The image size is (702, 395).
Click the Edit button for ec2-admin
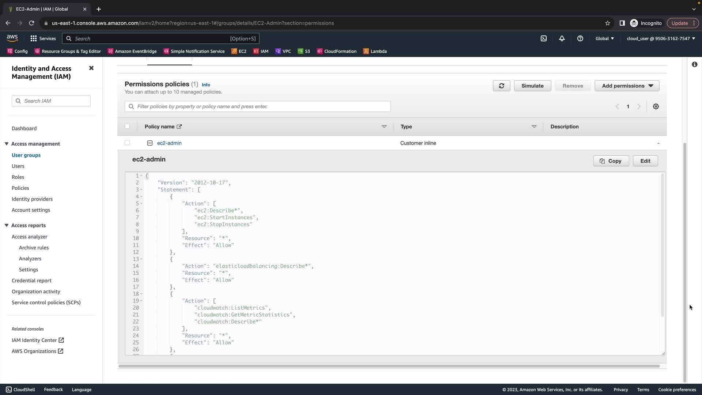pyautogui.click(x=645, y=161)
